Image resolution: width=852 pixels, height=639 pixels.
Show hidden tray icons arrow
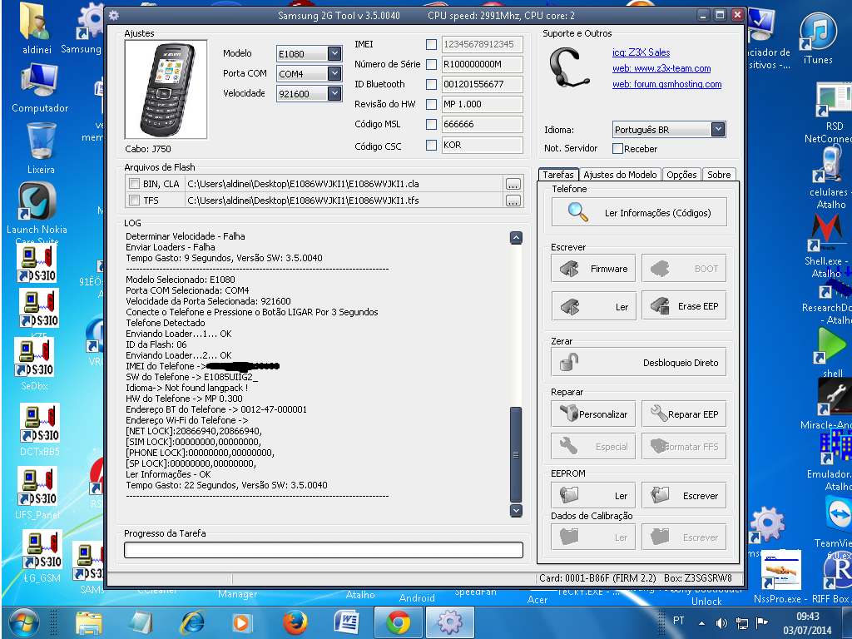[701, 623]
